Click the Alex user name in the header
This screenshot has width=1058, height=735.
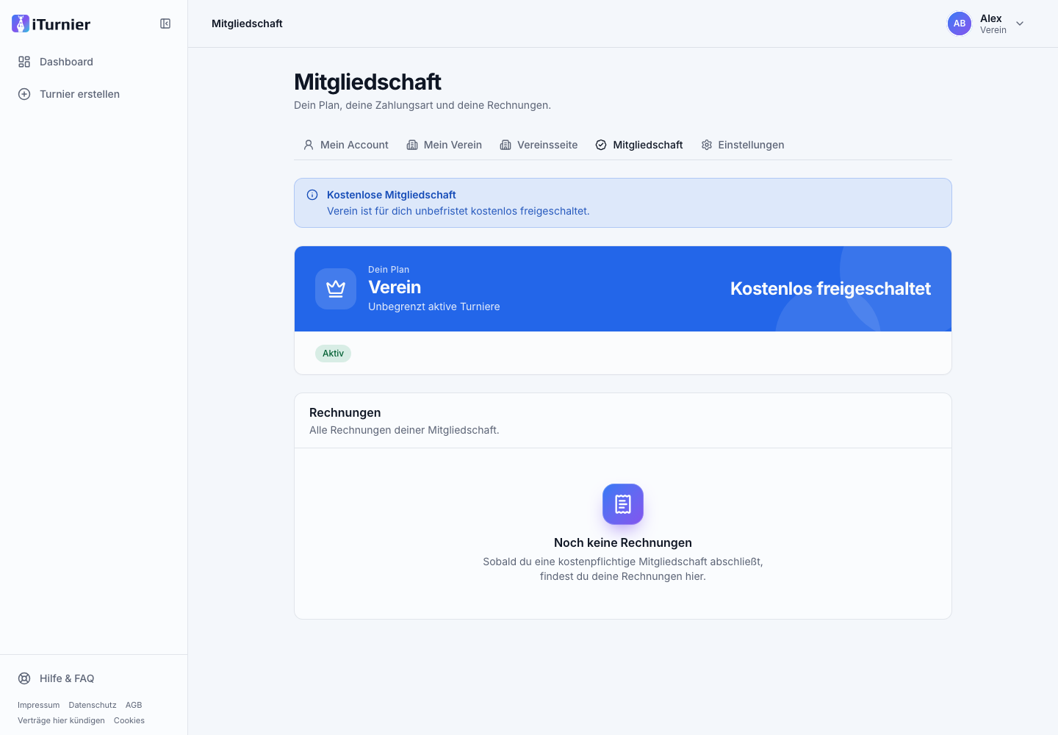pos(991,18)
